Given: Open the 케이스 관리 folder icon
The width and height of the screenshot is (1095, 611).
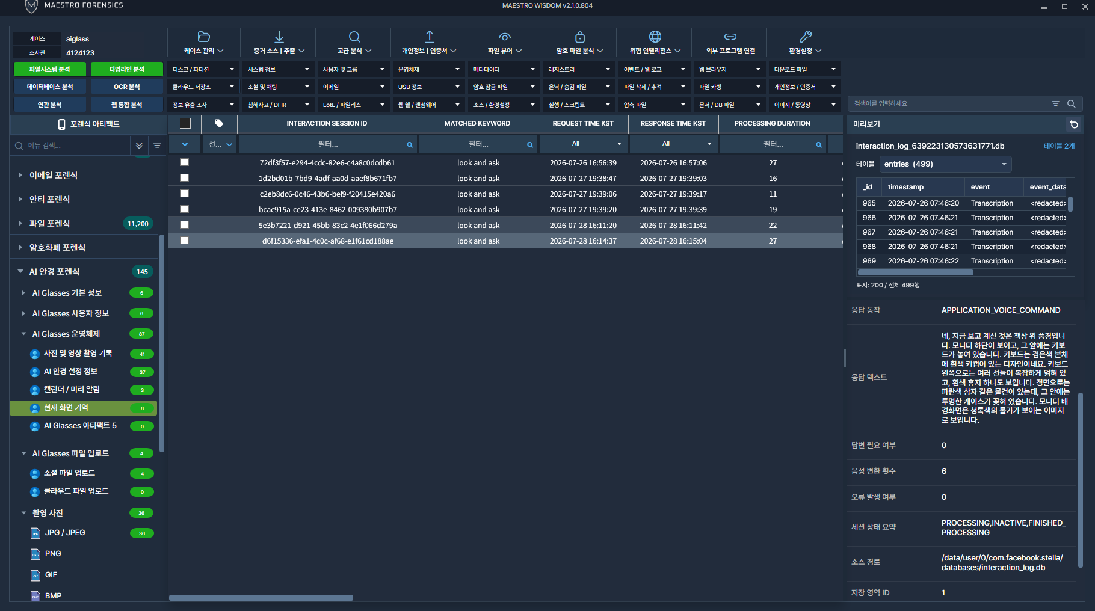Looking at the screenshot, I should tap(204, 37).
